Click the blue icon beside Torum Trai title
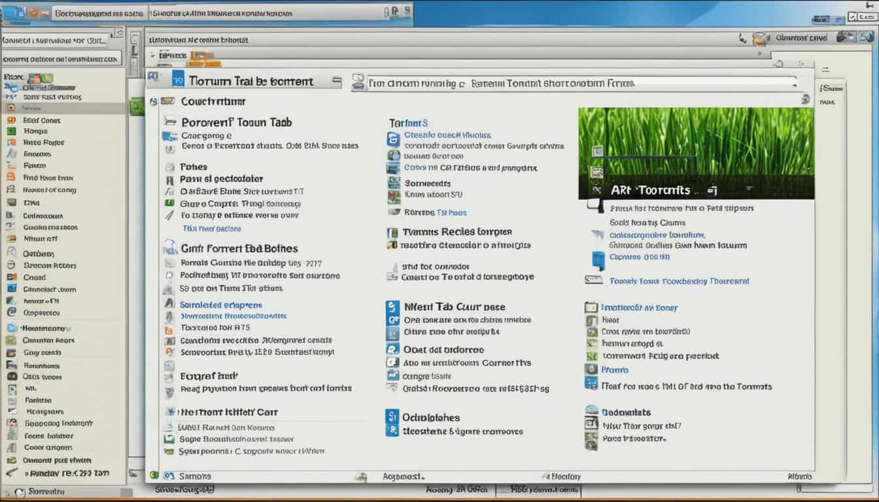The image size is (879, 502). click(179, 80)
